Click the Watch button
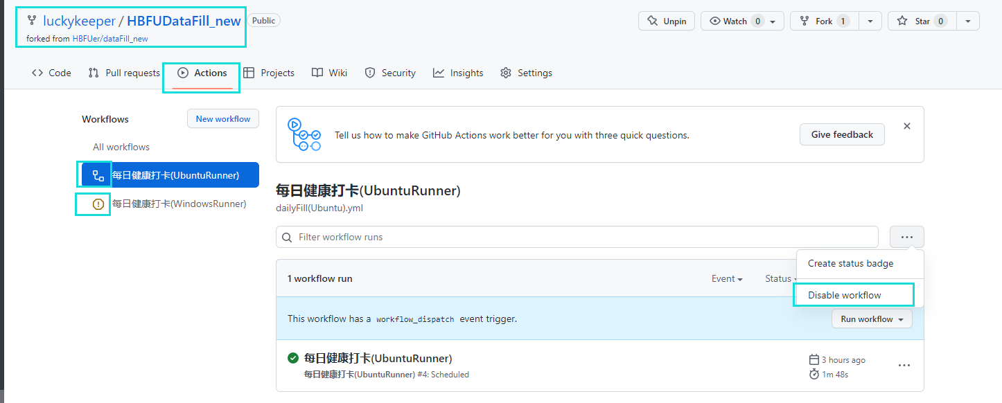Viewport: 1002px width, 403px height. (743, 21)
